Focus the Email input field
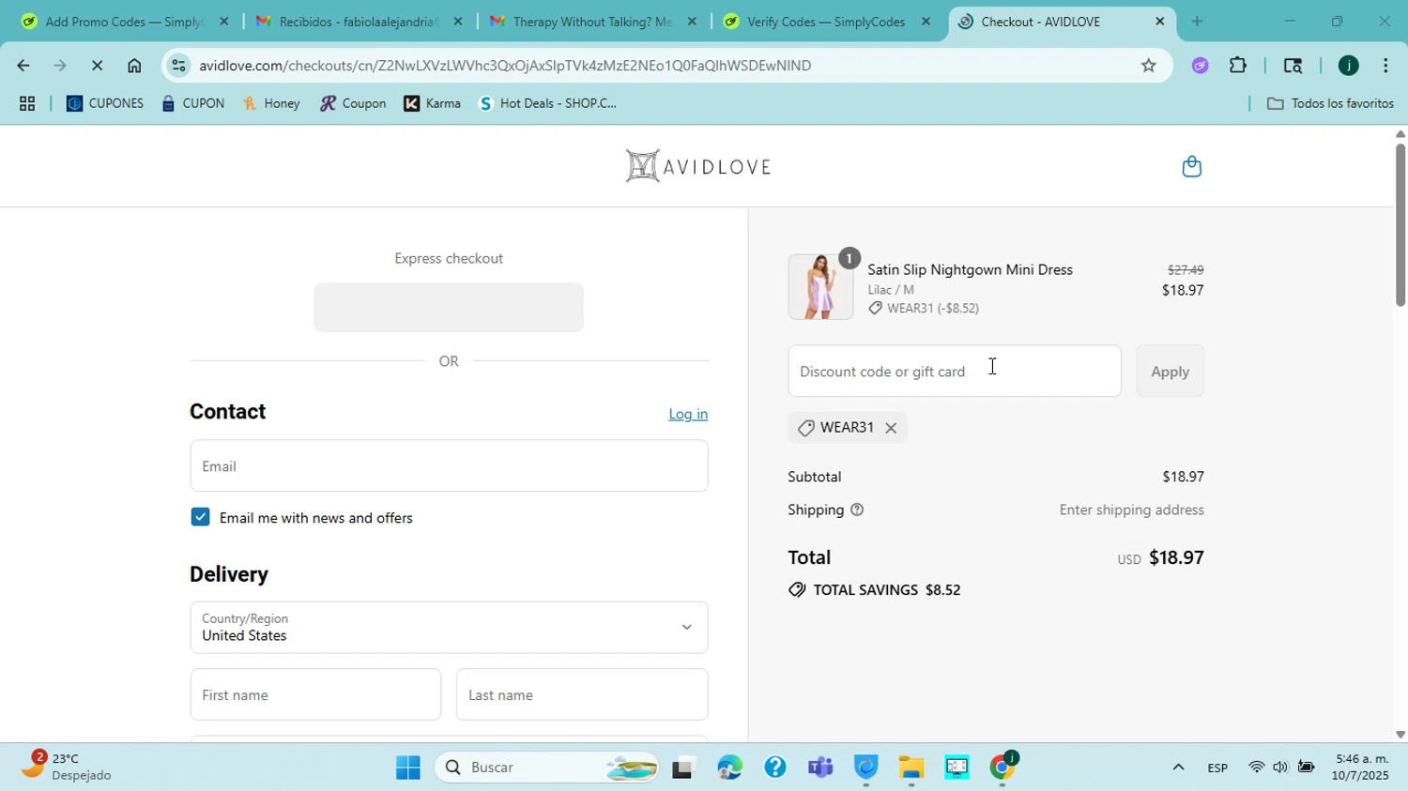This screenshot has width=1408, height=791. click(x=449, y=466)
